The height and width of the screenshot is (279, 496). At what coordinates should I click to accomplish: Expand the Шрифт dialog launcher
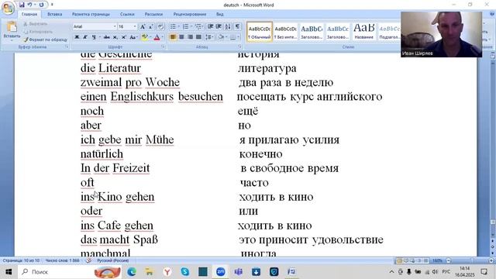[164, 46]
